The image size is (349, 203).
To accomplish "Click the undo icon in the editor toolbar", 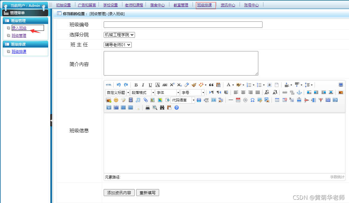I will (119, 85).
